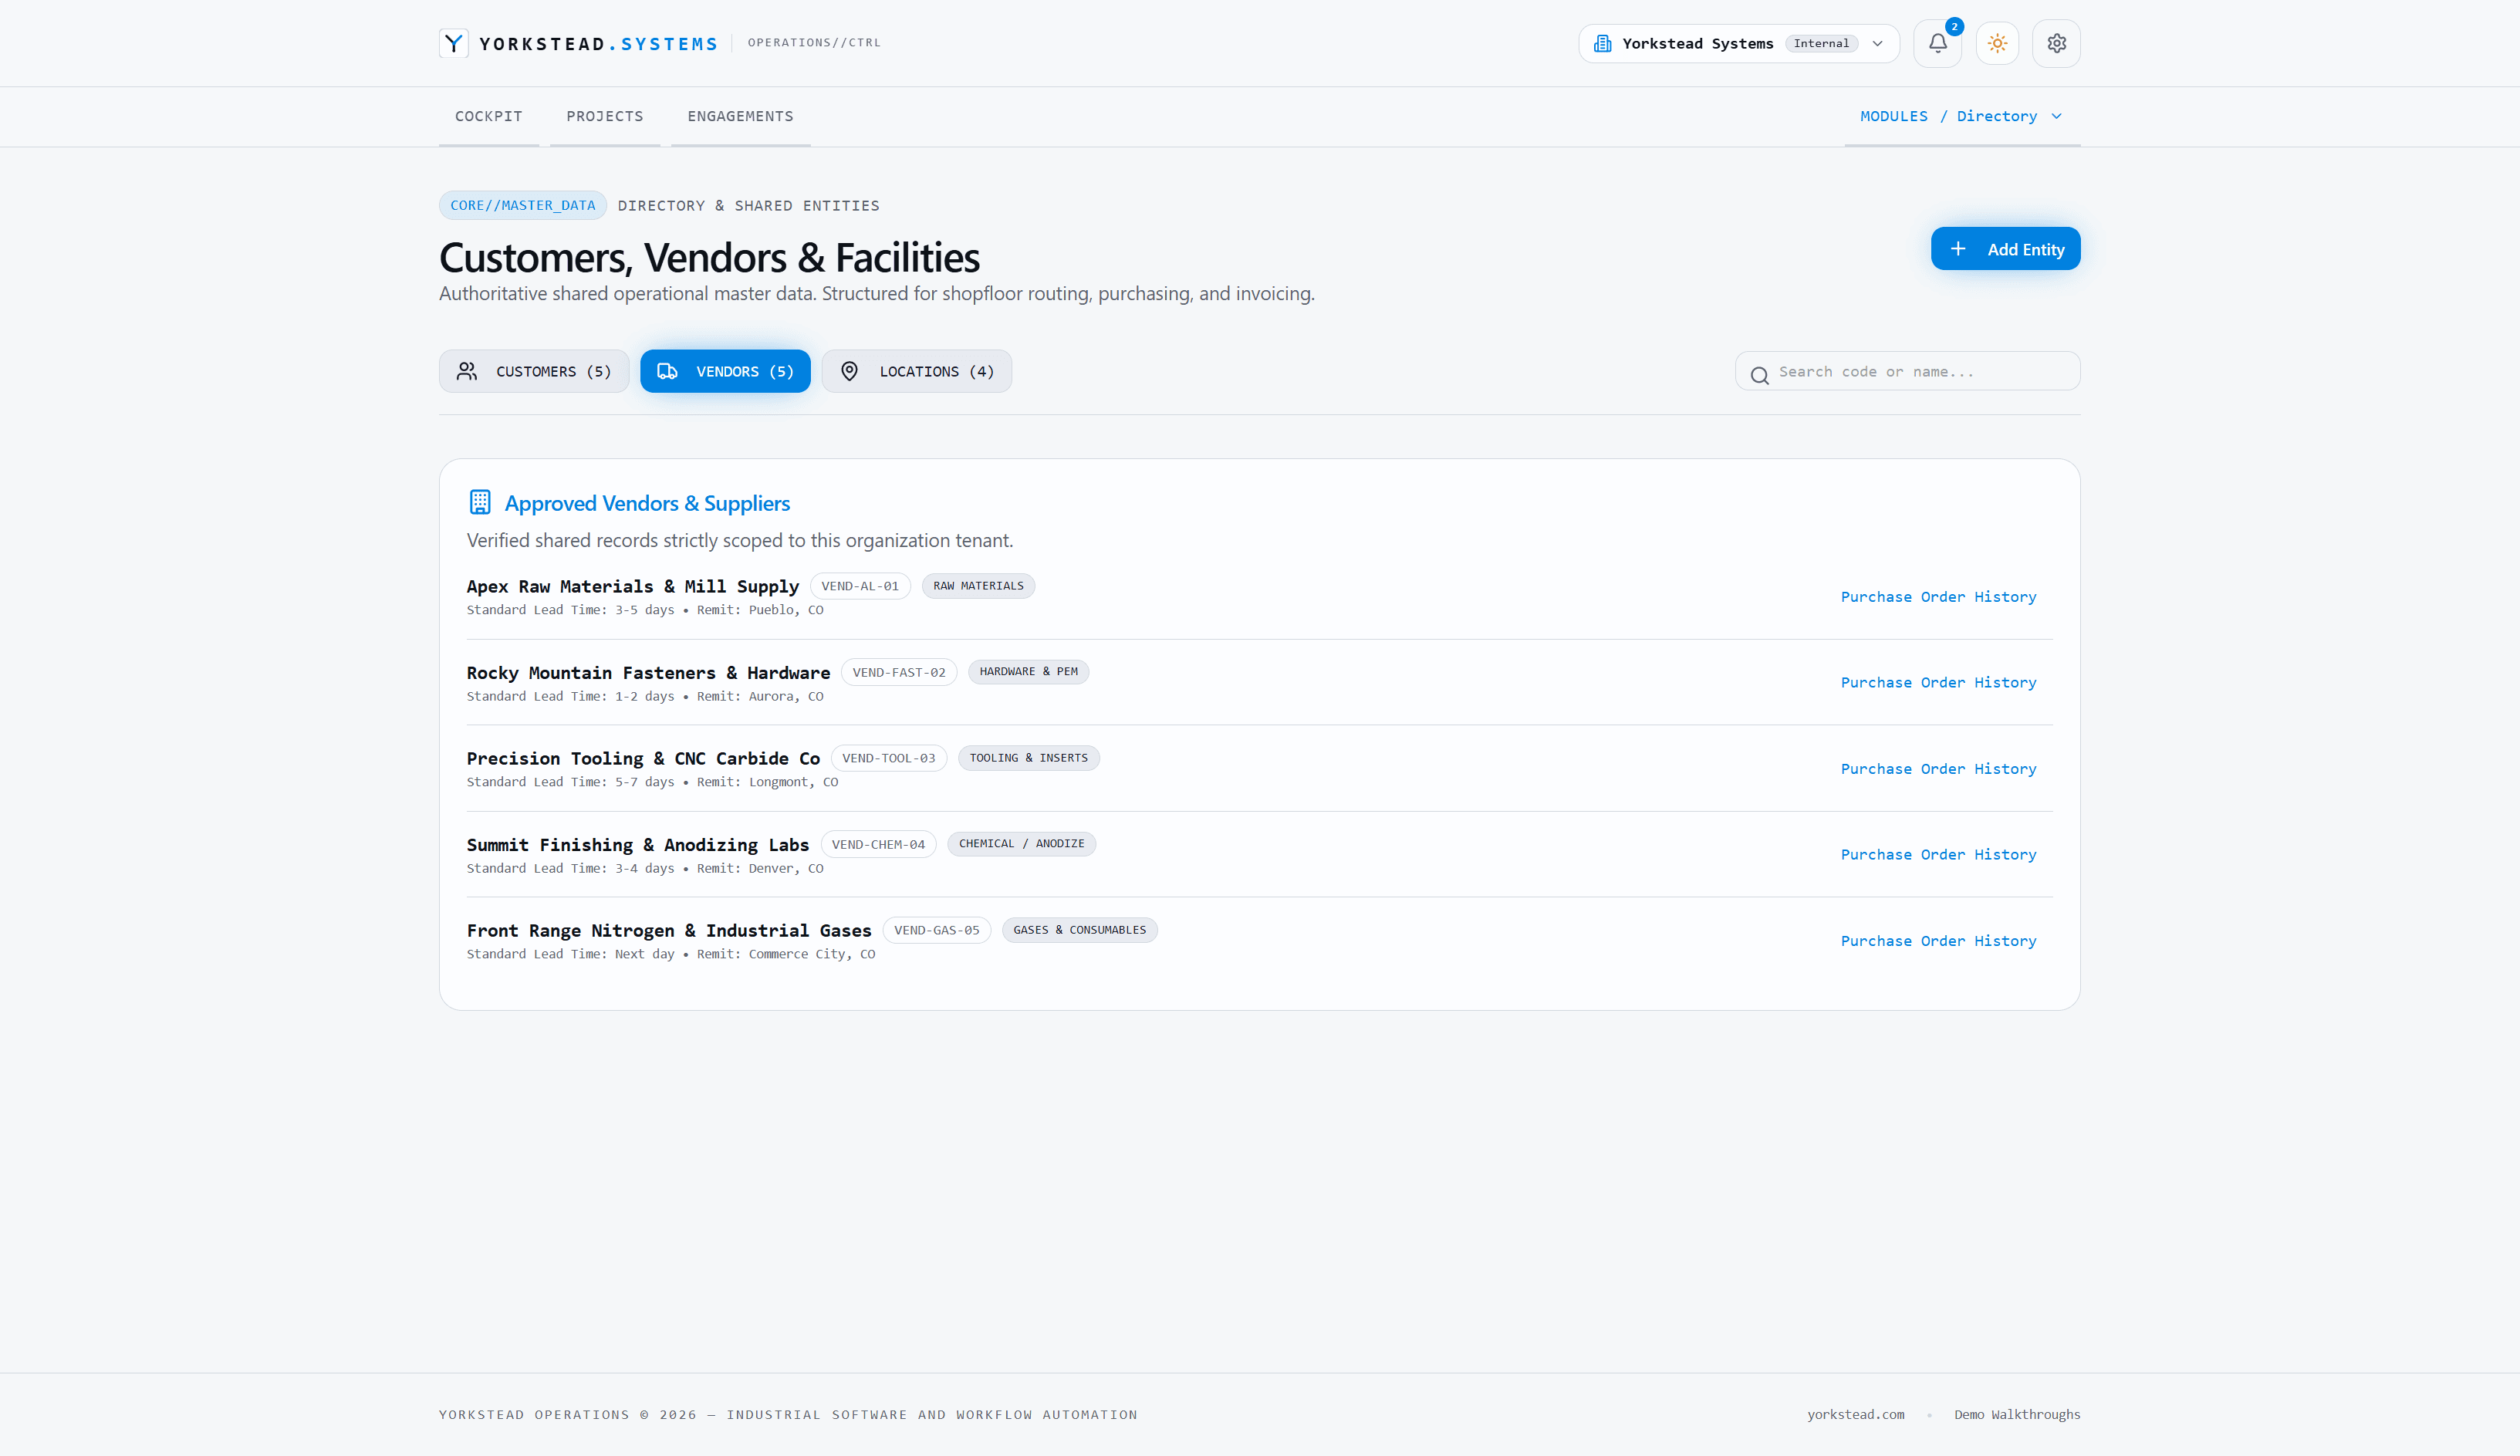This screenshot has height=1456, width=2520.
Task: Toggle the sun theme icon
Action: coord(1997,43)
